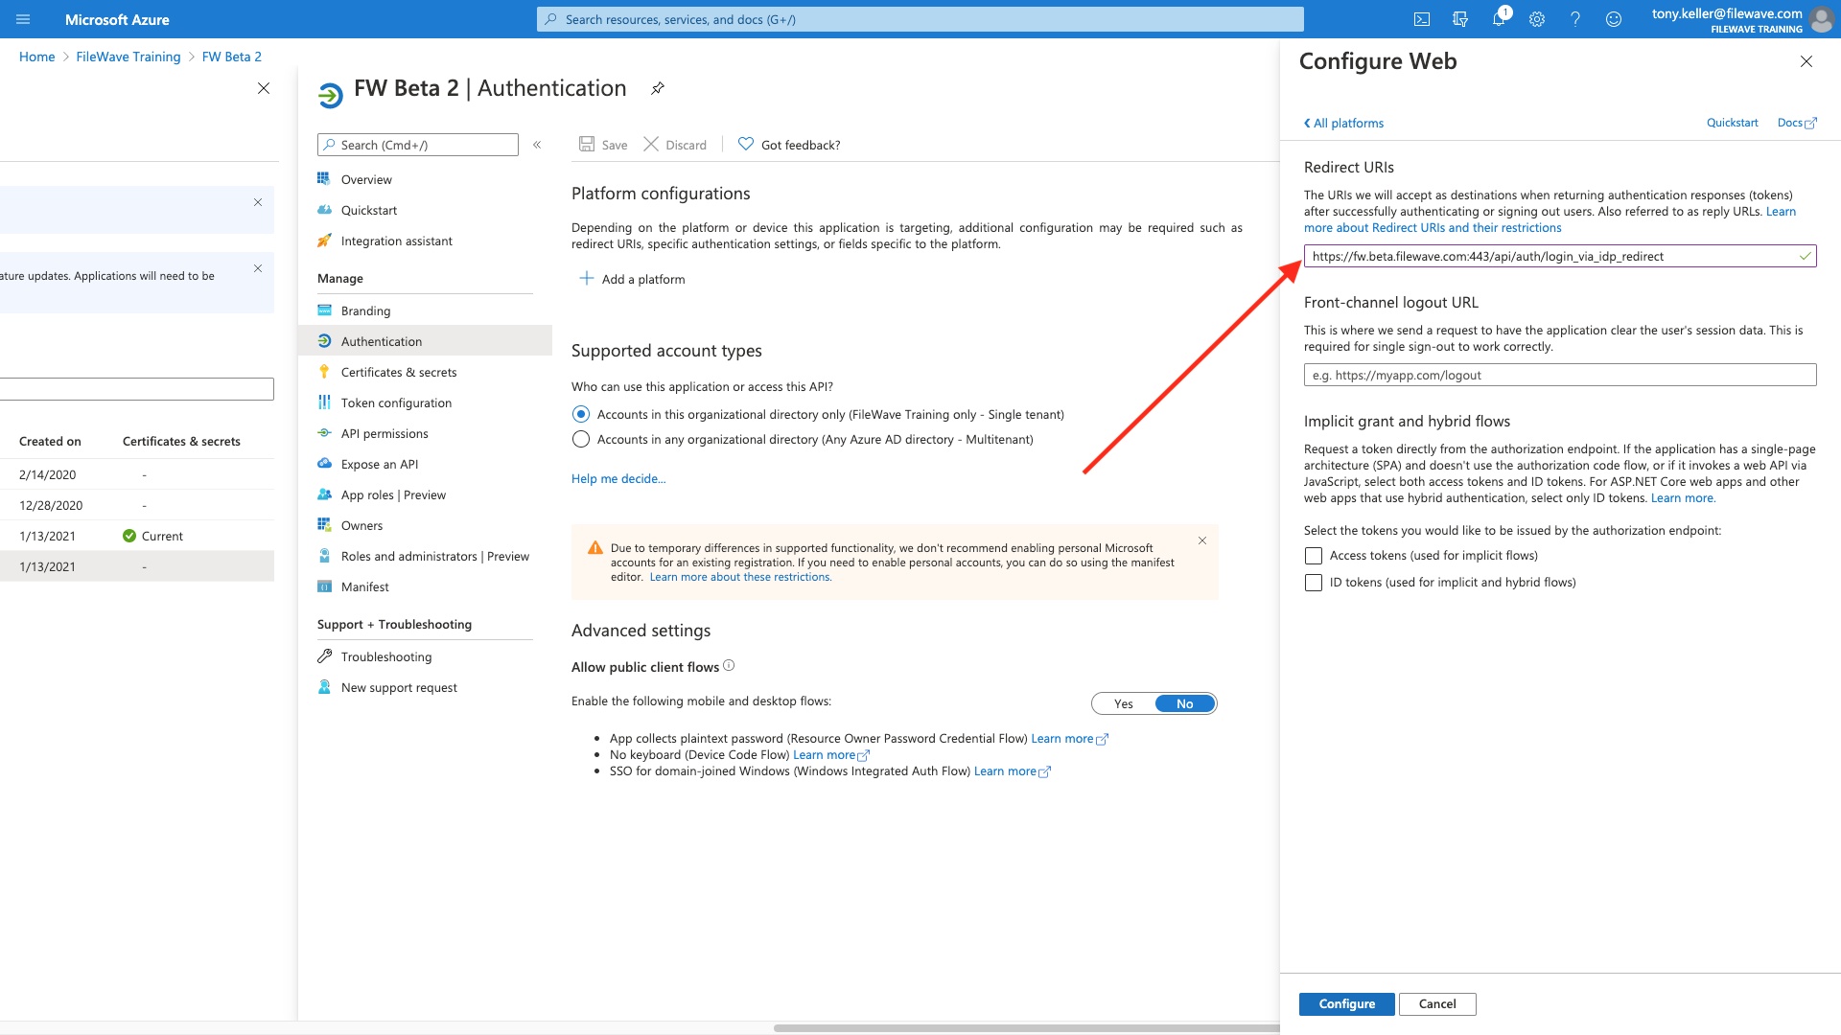
Task: Select the Authentication menu item
Action: point(425,341)
